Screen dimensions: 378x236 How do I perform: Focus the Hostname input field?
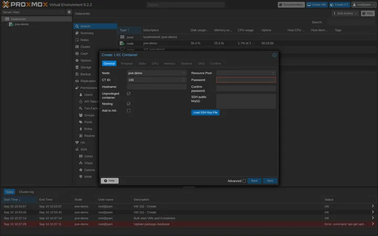[156, 87]
